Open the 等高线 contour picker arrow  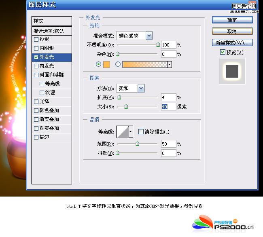pos(131,132)
